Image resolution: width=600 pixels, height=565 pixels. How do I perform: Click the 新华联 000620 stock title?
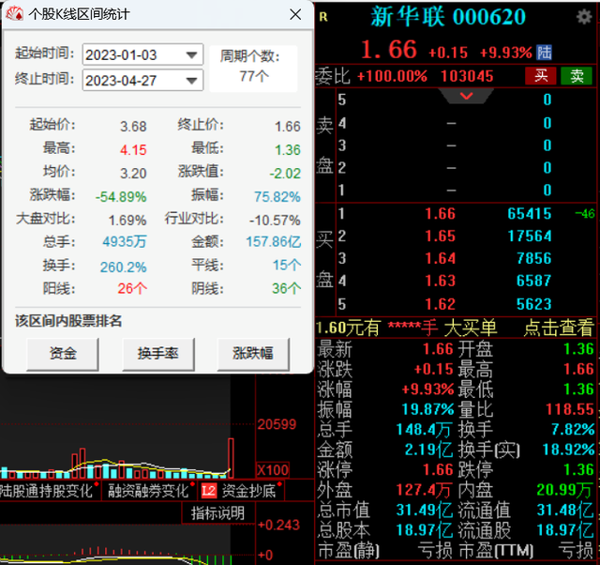pyautogui.click(x=448, y=17)
